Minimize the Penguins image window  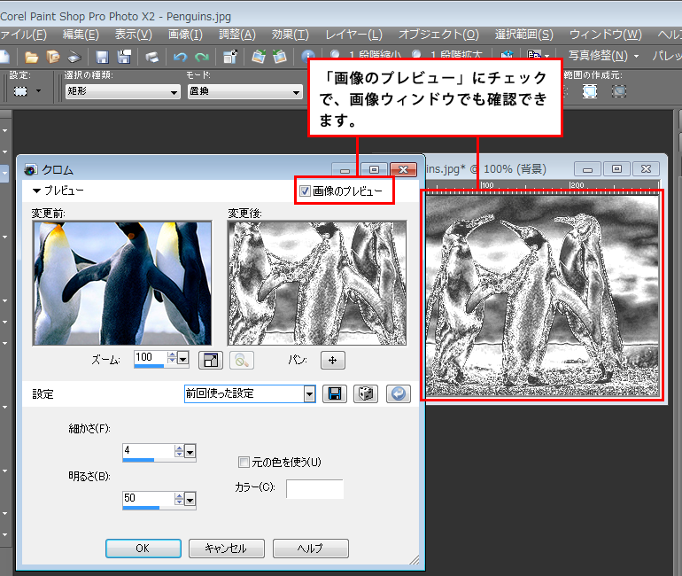pyautogui.click(x=587, y=168)
